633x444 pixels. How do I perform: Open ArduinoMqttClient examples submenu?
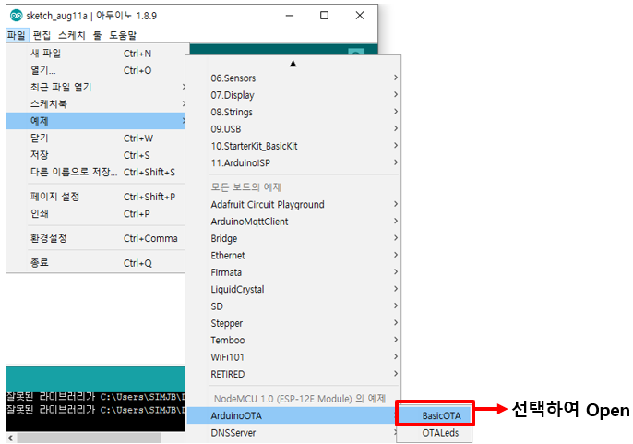(293, 222)
